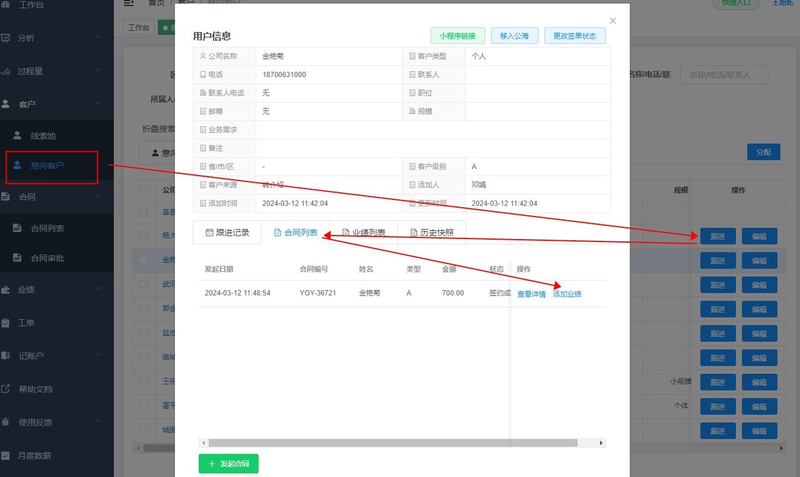Click 编辑 on the highlighted 金艳 row
The width and height of the screenshot is (800, 477).
(760, 260)
